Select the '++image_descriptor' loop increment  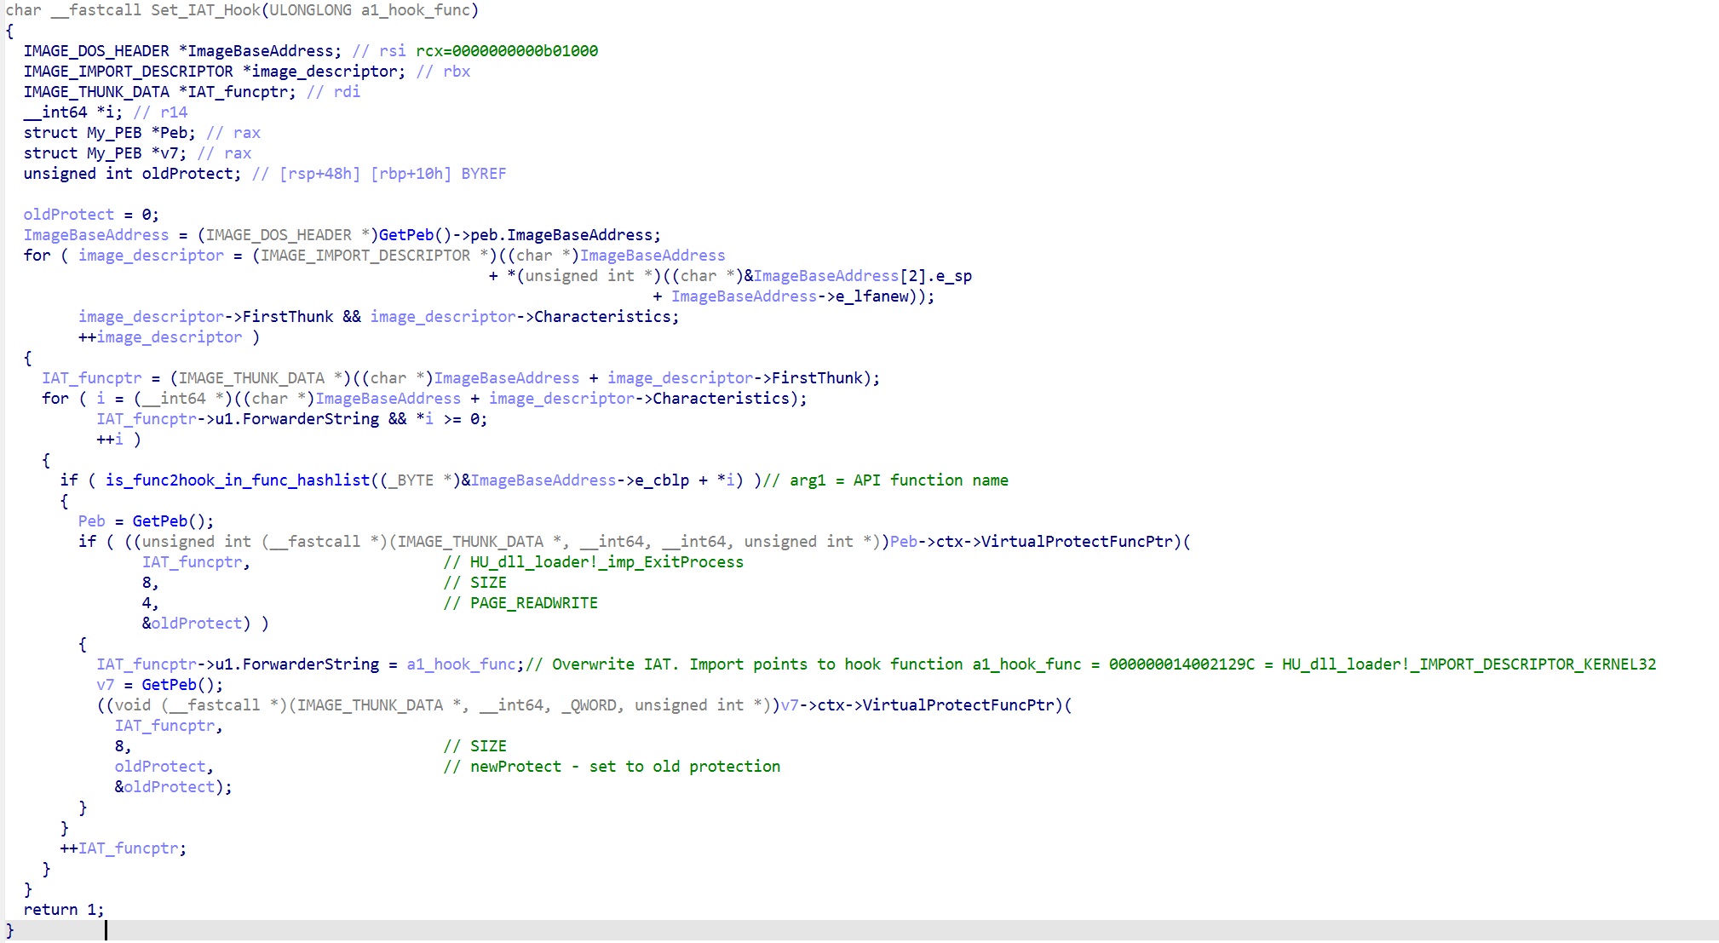coord(160,337)
